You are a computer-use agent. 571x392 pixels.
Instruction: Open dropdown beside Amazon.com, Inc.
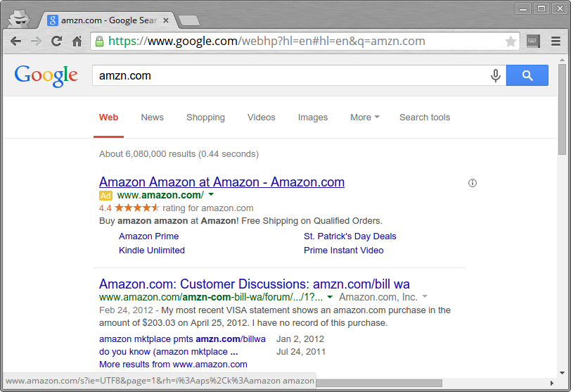(425, 297)
